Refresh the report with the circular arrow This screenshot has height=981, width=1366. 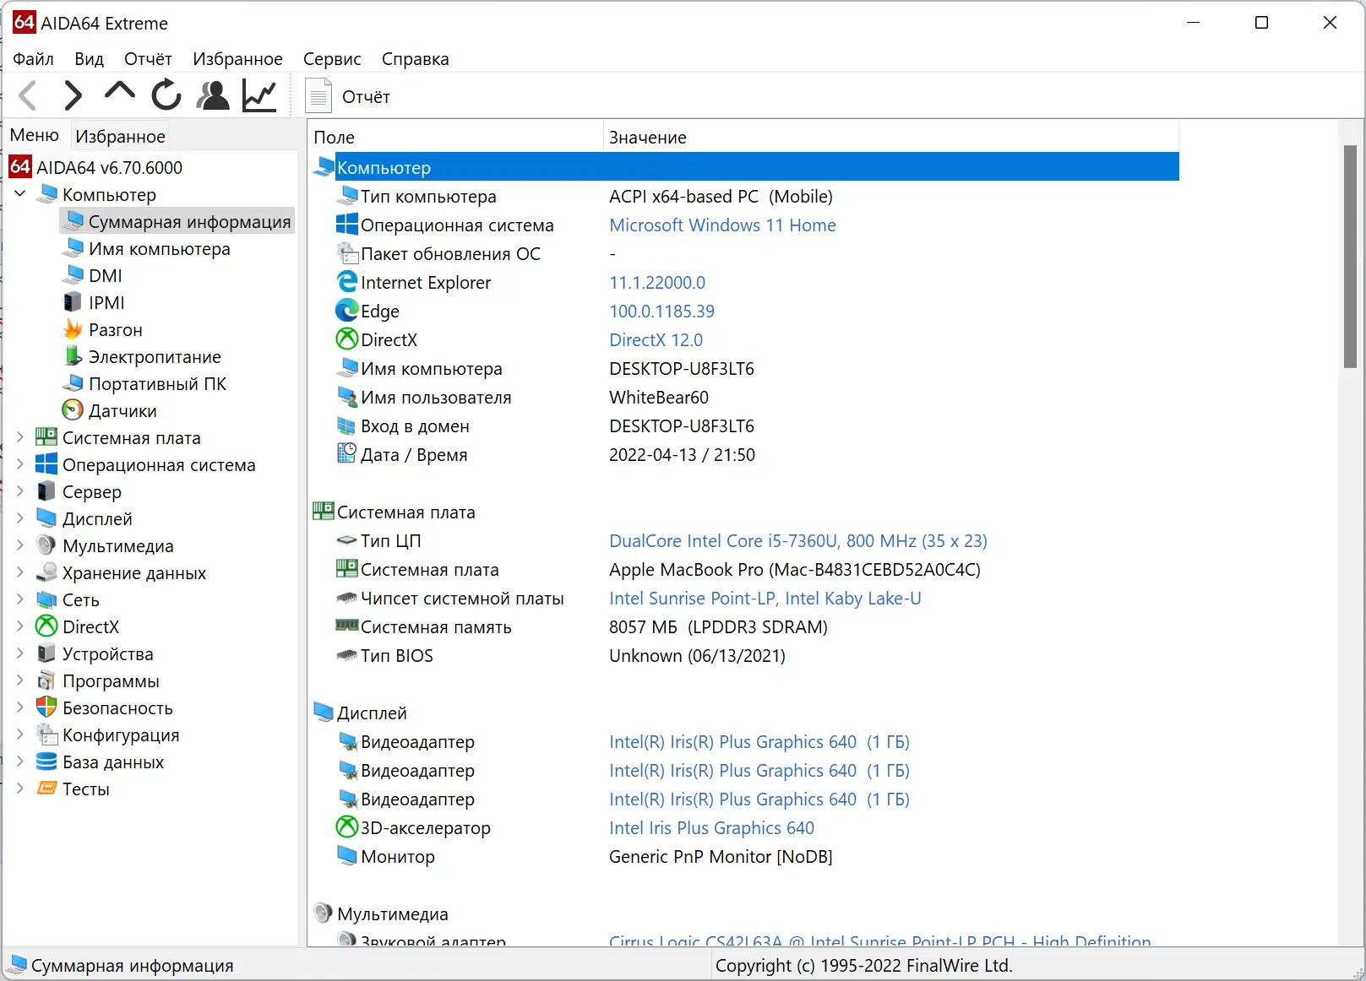[x=166, y=95]
